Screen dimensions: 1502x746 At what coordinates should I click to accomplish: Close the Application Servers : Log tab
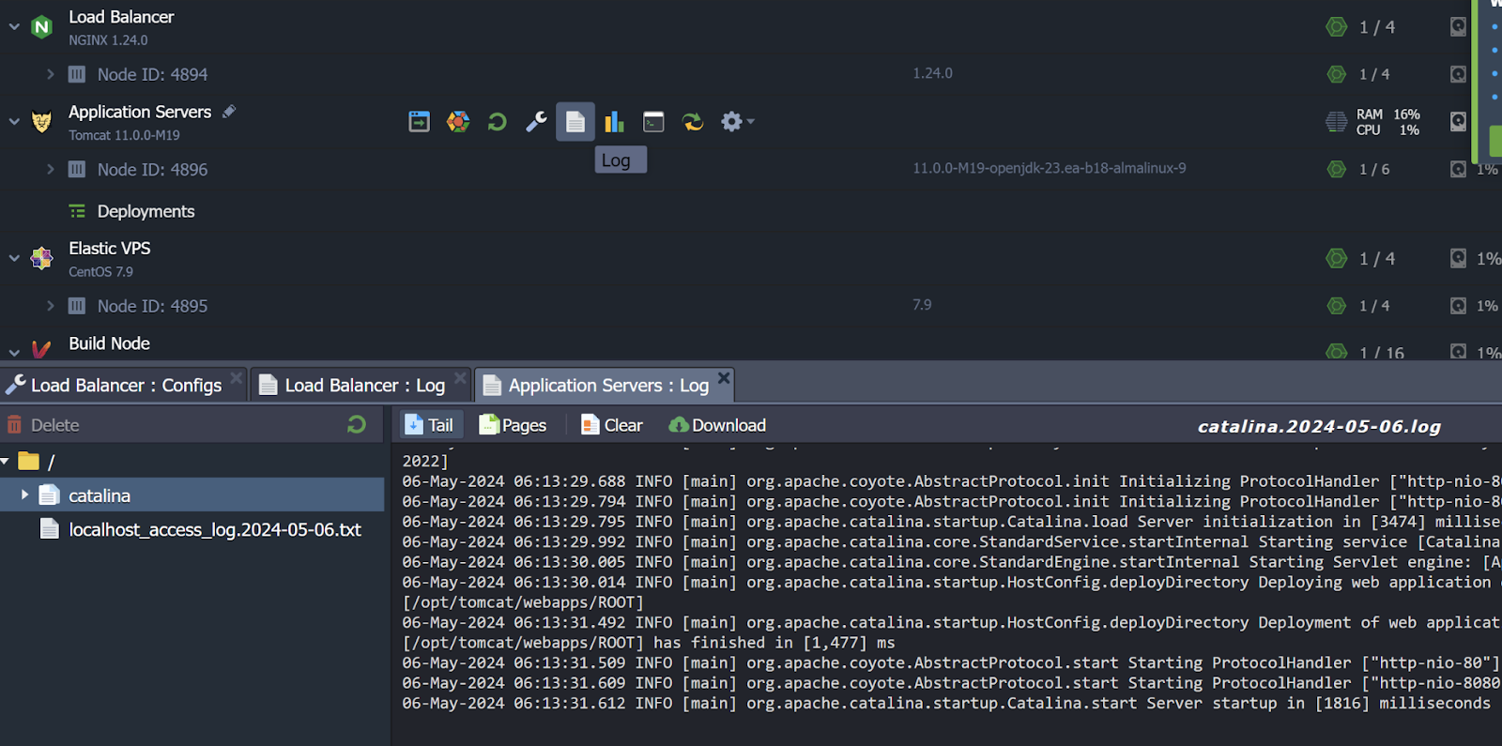[724, 377]
